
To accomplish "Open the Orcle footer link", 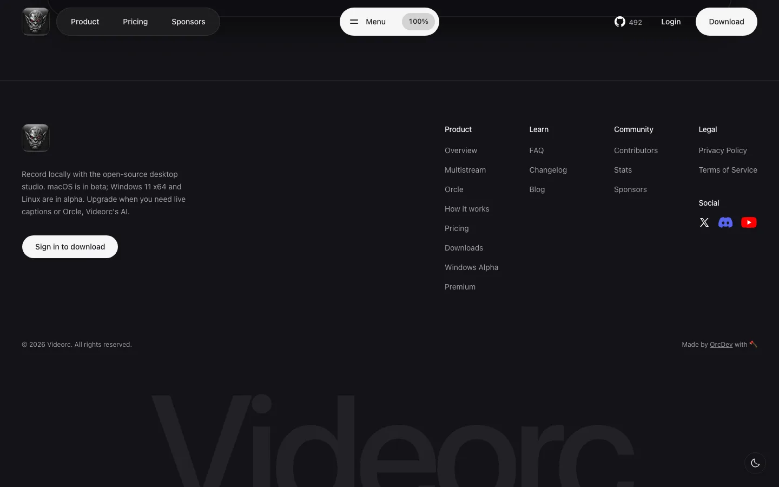I will point(454,189).
